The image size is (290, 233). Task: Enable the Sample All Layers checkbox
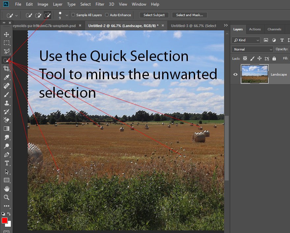coord(73,15)
